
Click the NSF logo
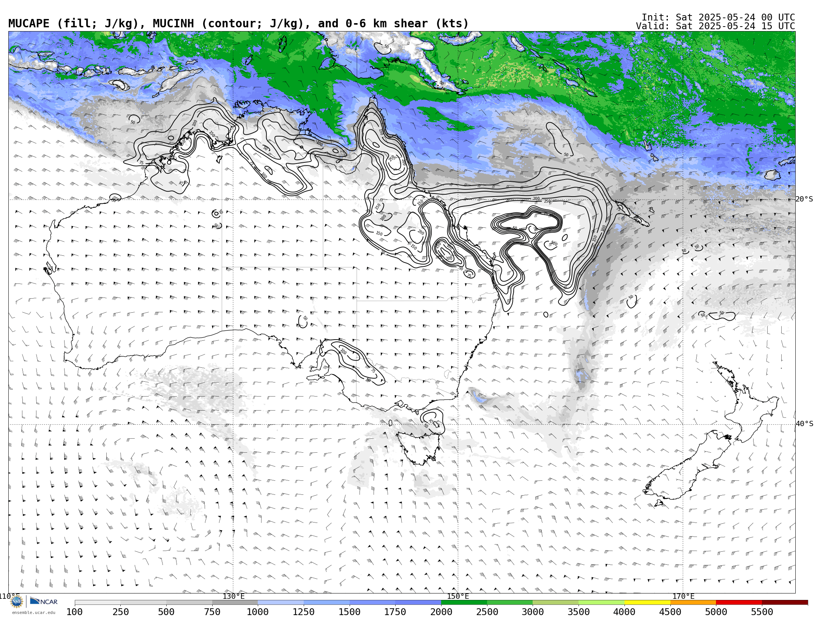(x=17, y=601)
